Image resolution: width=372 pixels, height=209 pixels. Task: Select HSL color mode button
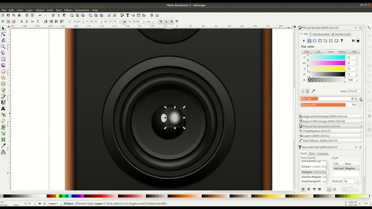click(319, 52)
